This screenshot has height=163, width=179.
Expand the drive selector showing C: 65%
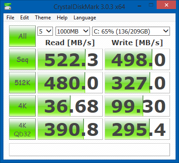pyautogui.click(x=131, y=31)
